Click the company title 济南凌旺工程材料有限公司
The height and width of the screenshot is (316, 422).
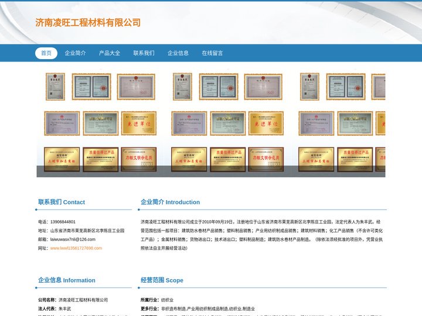[x=88, y=23]
